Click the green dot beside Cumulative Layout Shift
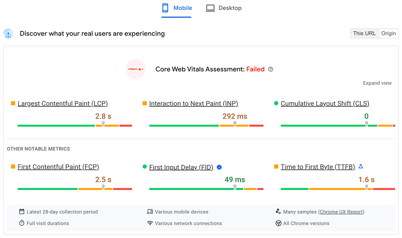402x238 pixels. click(276, 103)
